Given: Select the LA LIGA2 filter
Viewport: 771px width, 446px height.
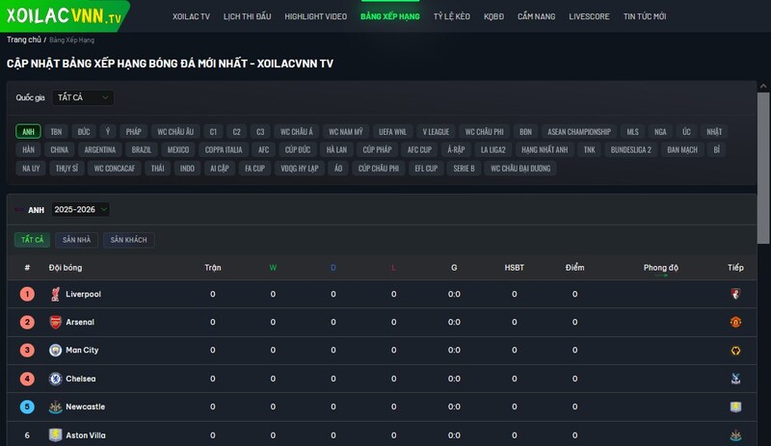Looking at the screenshot, I should (x=493, y=149).
